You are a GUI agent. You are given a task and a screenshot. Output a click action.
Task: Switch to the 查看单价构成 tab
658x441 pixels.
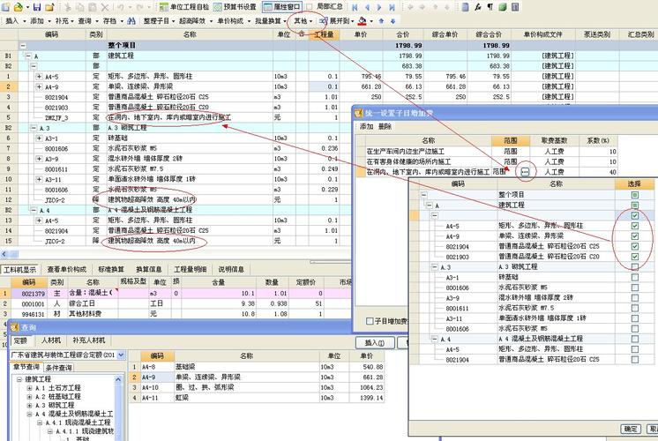coord(66,269)
